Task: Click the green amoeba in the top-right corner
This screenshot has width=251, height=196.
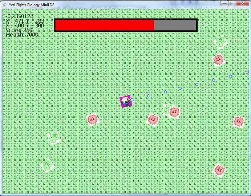Action: click(x=221, y=42)
